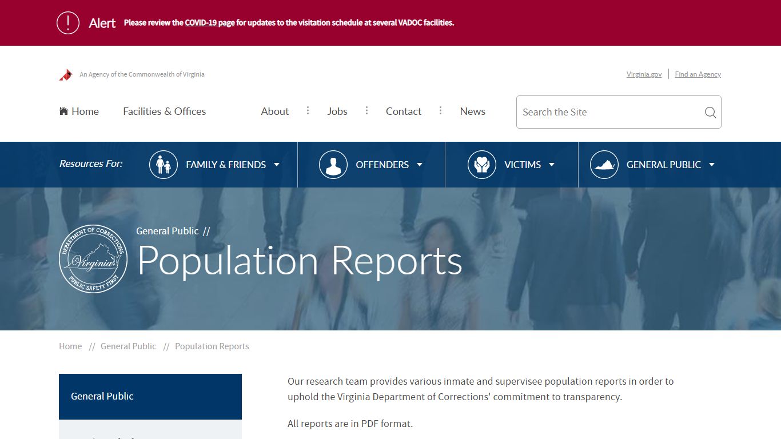Click the 'All reports are in PDF format.' text

(x=350, y=424)
